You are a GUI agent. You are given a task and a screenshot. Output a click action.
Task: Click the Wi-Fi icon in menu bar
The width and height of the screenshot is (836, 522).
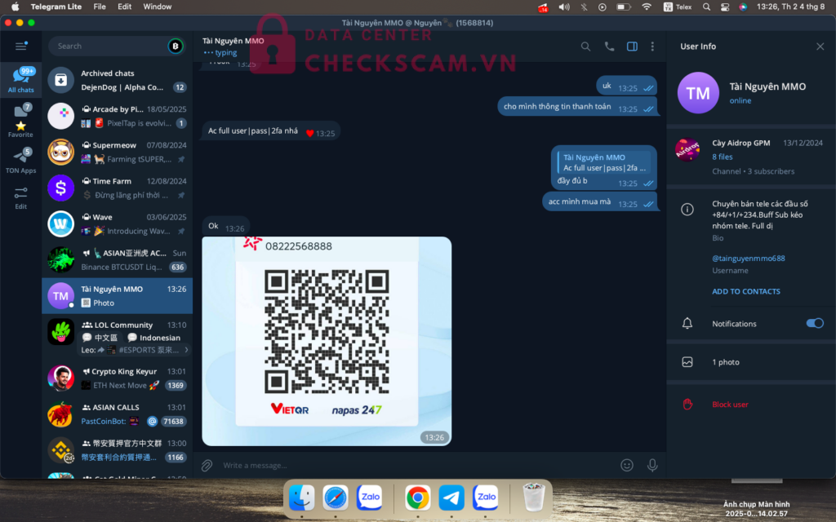click(647, 7)
